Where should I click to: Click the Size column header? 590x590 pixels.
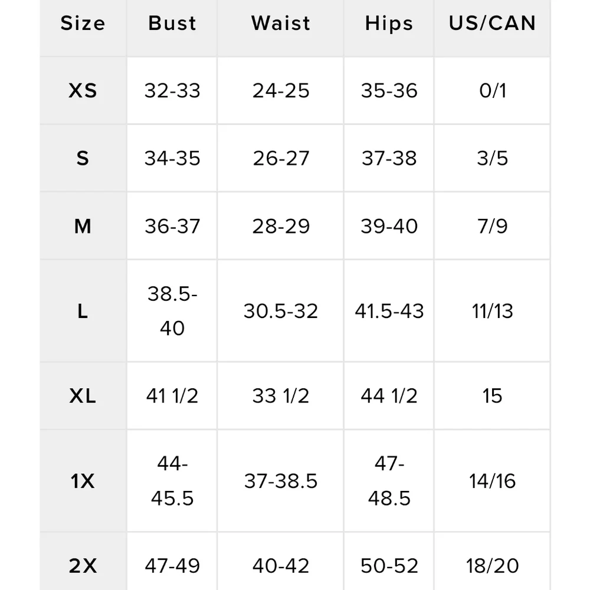[83, 24]
